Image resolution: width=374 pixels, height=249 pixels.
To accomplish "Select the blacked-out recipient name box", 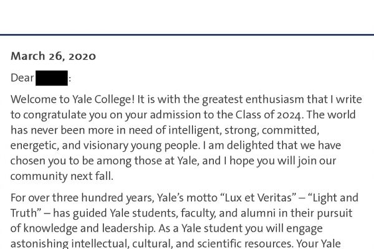I will click(x=52, y=78).
